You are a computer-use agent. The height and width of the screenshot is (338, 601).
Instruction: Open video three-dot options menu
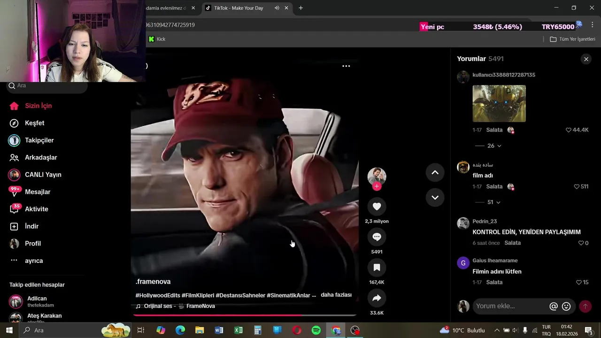pyautogui.click(x=346, y=66)
